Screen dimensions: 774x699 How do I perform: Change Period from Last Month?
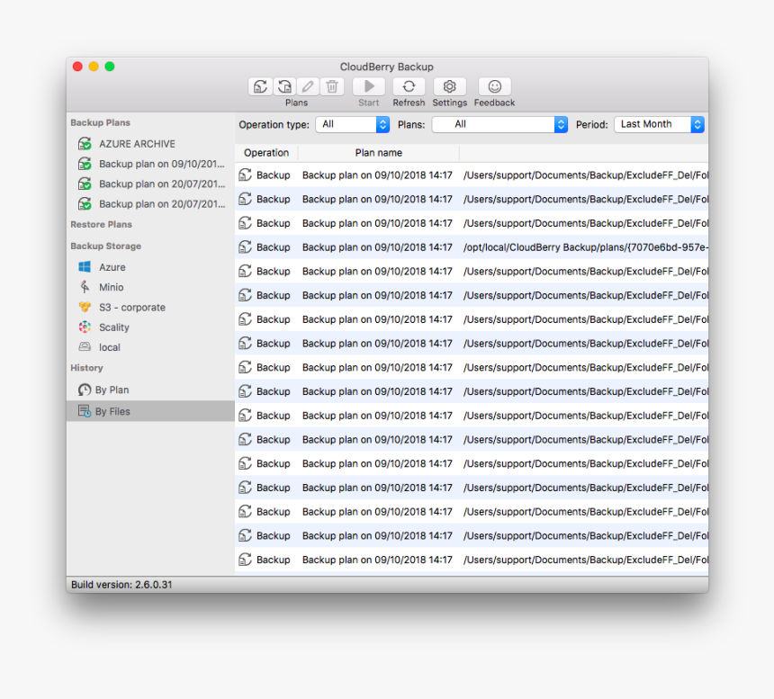(x=660, y=124)
